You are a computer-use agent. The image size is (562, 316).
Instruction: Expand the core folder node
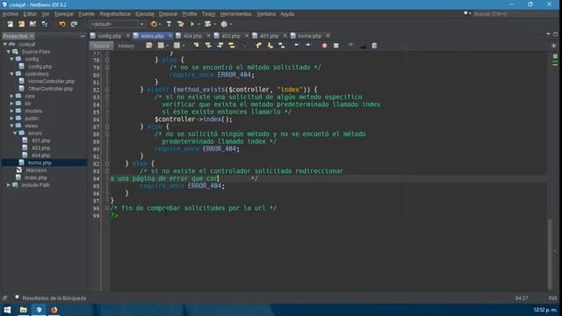pyautogui.click(x=11, y=96)
